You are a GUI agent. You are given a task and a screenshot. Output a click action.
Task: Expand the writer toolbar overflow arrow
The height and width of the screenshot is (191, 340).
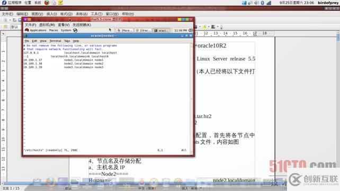221,27
